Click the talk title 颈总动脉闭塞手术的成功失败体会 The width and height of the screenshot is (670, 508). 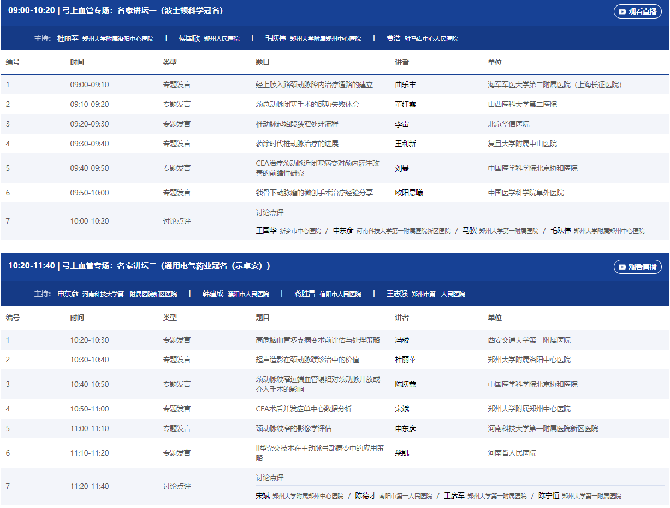307,105
